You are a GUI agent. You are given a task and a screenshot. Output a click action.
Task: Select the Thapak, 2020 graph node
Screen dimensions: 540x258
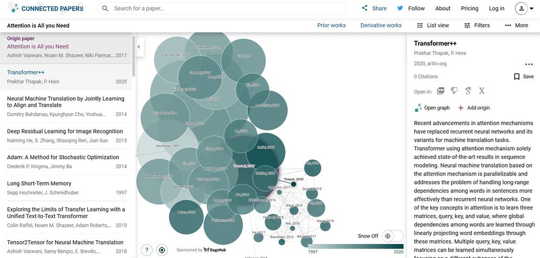[293, 184]
